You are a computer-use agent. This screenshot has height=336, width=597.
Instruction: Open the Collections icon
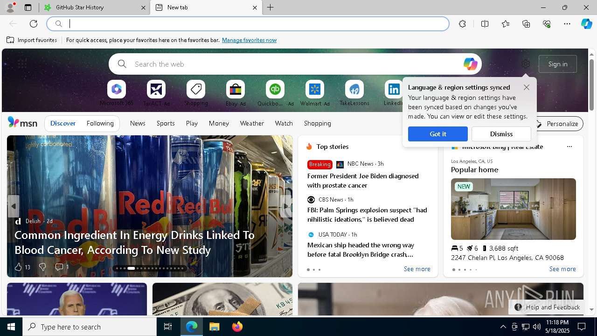coord(526,24)
